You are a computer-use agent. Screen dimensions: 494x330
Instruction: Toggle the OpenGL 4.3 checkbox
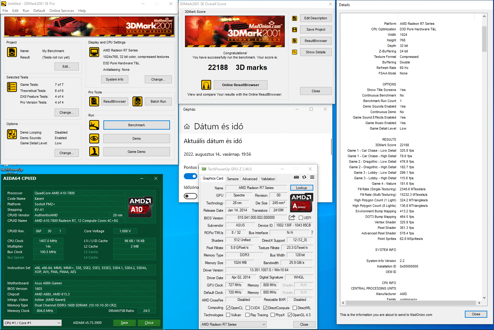tap(290, 315)
